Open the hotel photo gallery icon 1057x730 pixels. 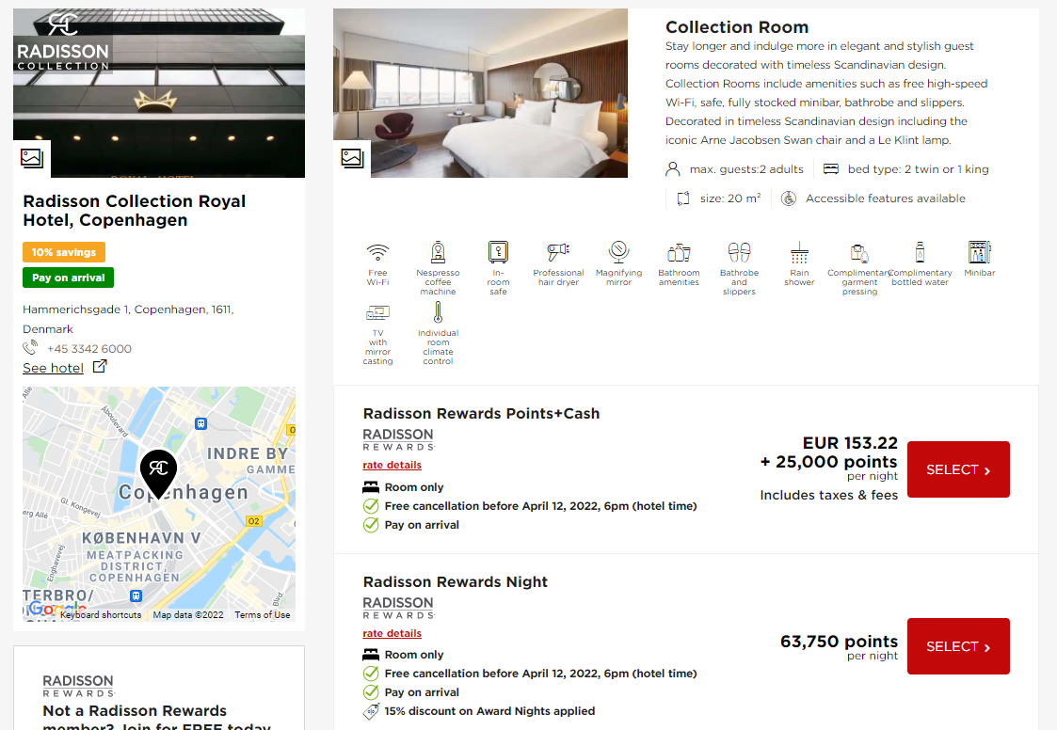click(32, 158)
